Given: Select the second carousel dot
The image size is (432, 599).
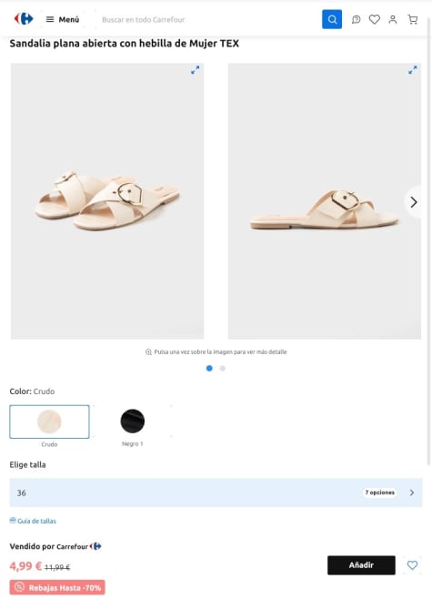Looking at the screenshot, I should (223, 369).
